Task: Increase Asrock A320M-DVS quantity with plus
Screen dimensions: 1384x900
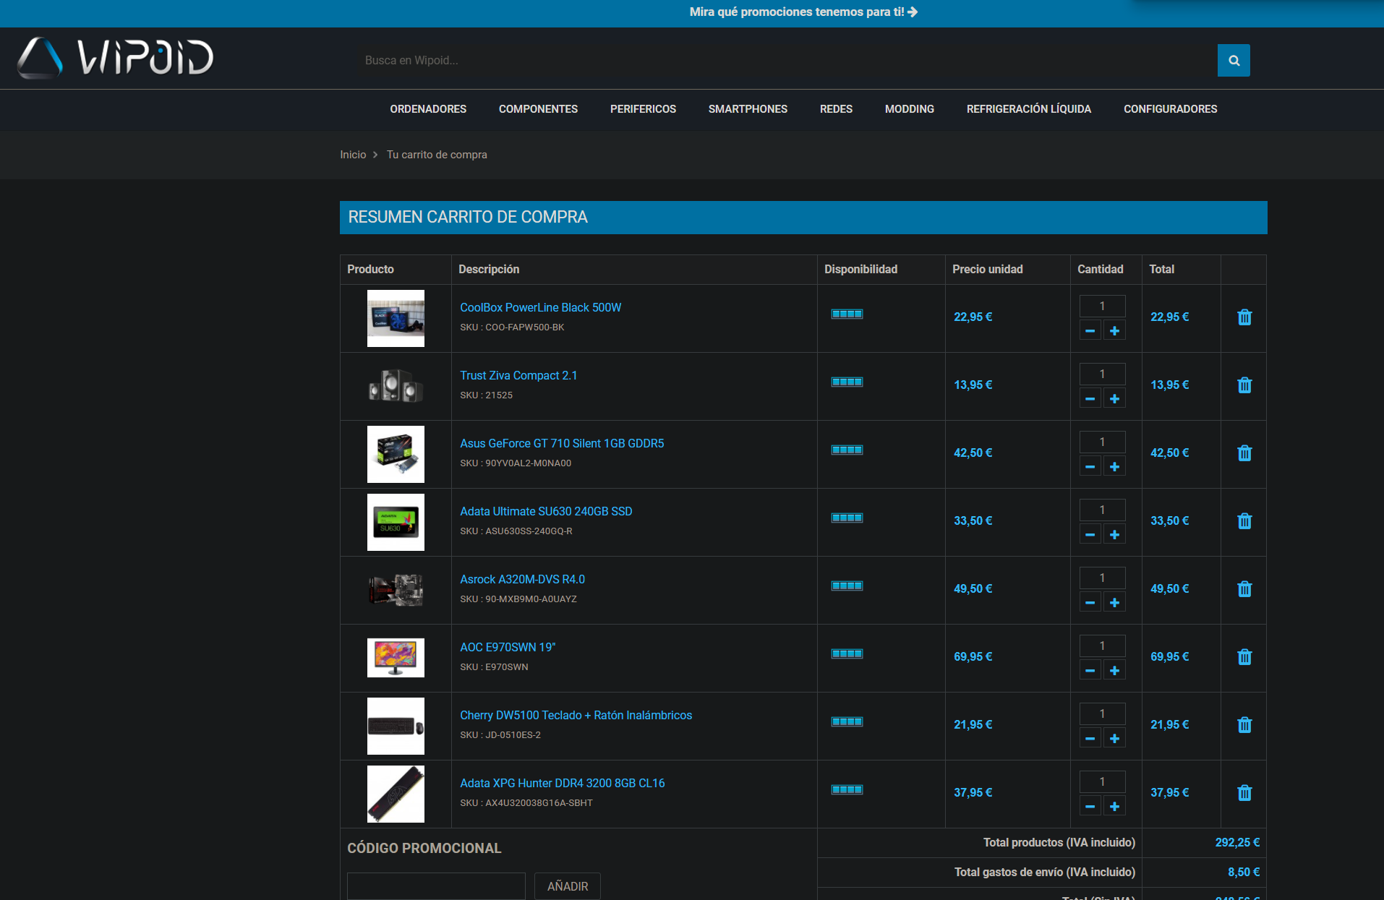Action: pos(1114,603)
